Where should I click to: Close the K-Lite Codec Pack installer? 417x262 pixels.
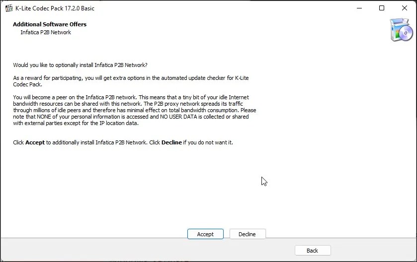pyautogui.click(x=405, y=8)
